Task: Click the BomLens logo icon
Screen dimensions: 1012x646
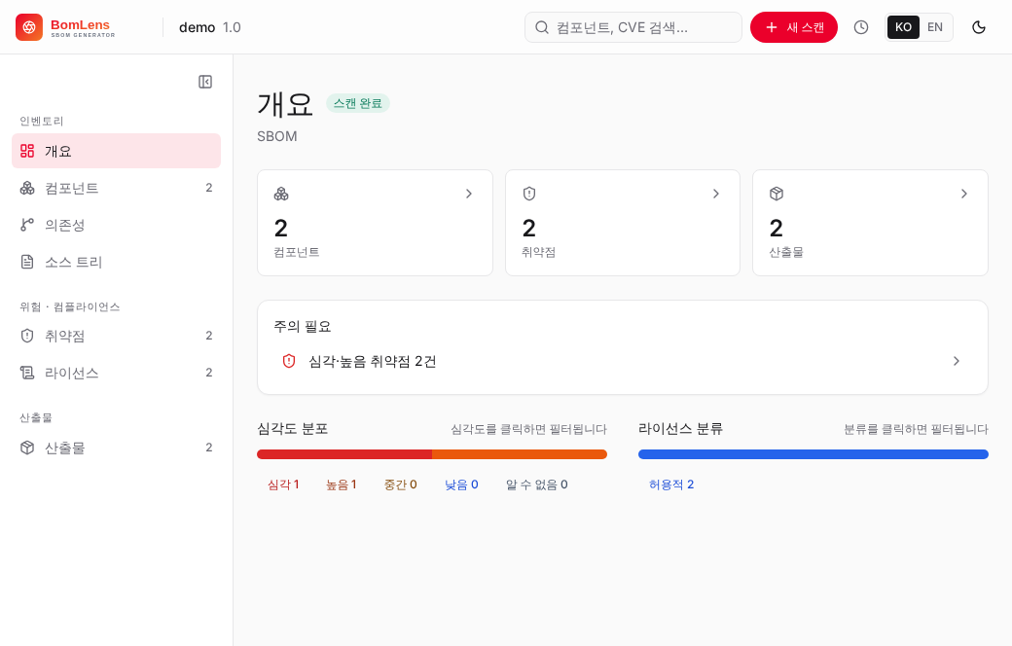Action: tap(29, 27)
